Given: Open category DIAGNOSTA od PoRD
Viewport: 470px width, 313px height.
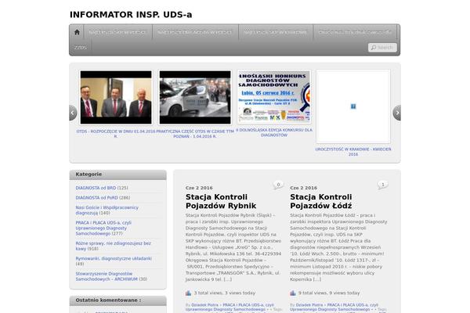Looking at the screenshot, I should pos(96,198).
